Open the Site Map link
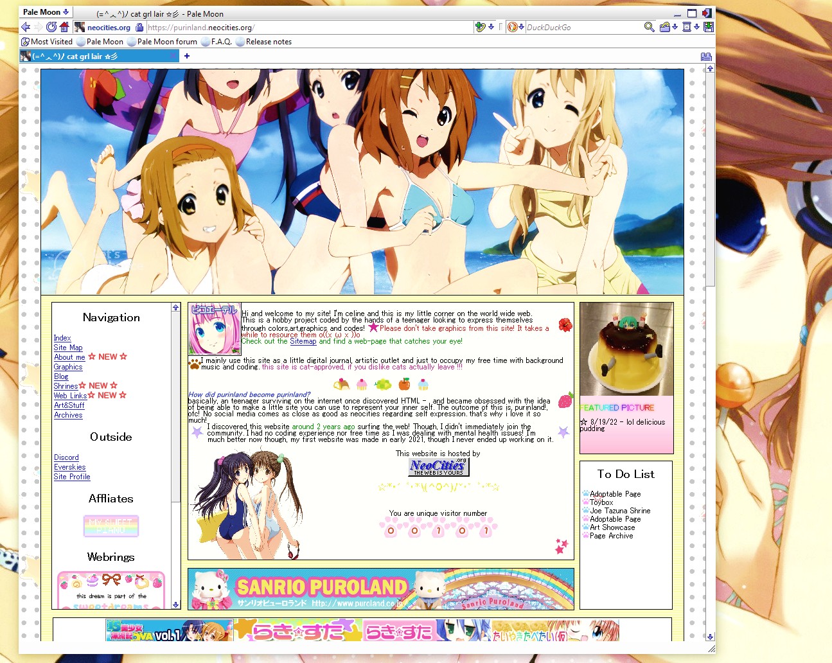This screenshot has width=832, height=663. tap(68, 348)
